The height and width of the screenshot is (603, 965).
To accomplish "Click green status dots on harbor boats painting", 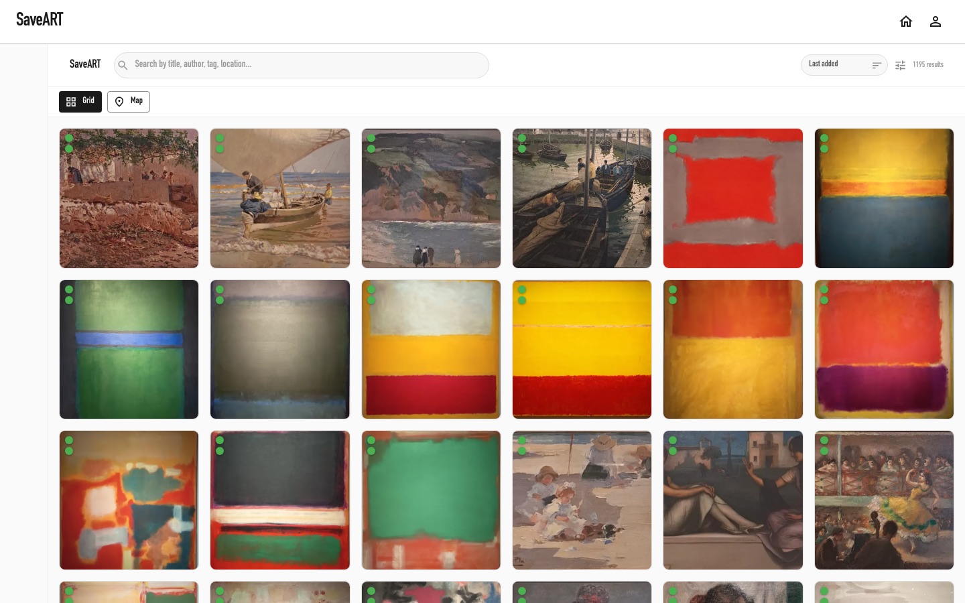I will [522, 143].
